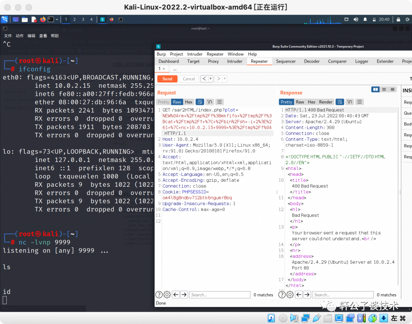The image size is (412, 324).
Task: Select Pretty view in the Request pane
Action: pyautogui.click(x=163, y=102)
